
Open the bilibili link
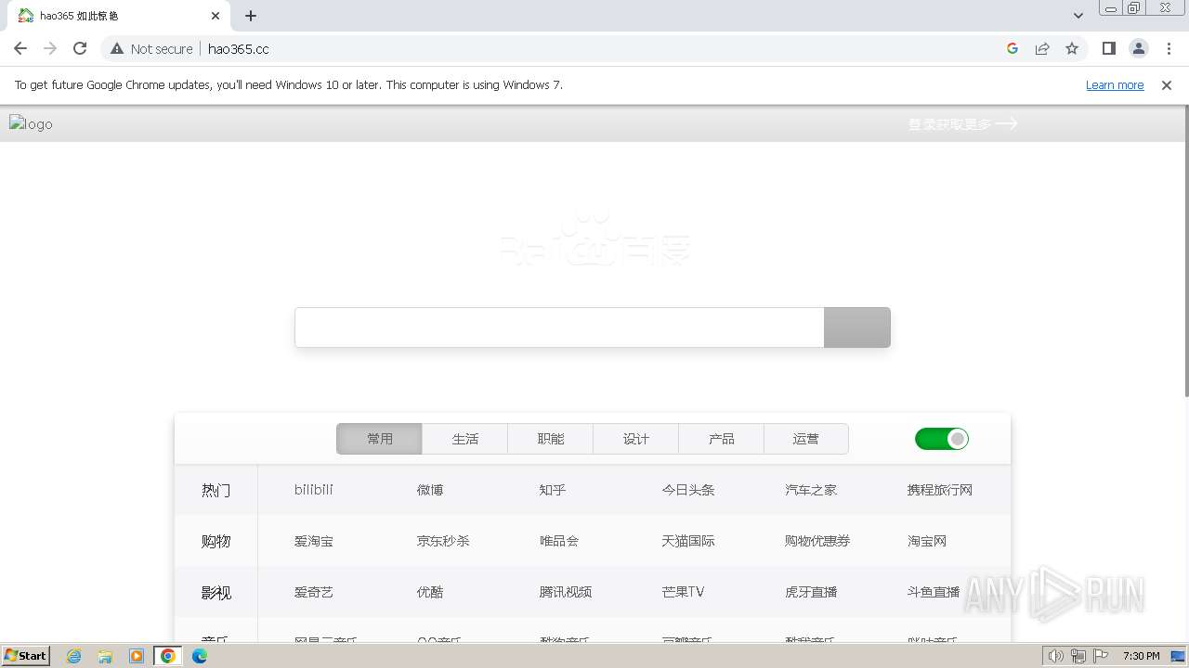point(314,490)
